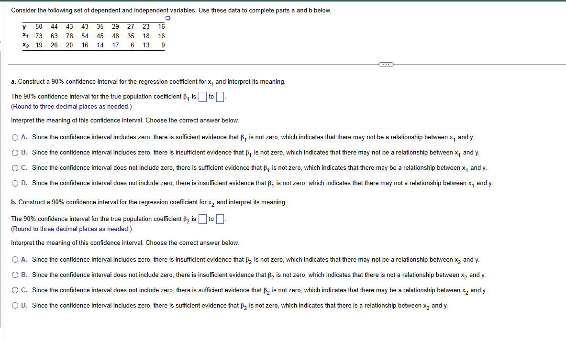Click the value 26 in the x2 row

pyautogui.click(x=54, y=45)
